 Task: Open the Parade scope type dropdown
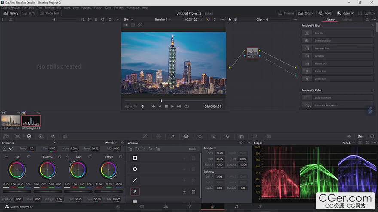click(349, 143)
